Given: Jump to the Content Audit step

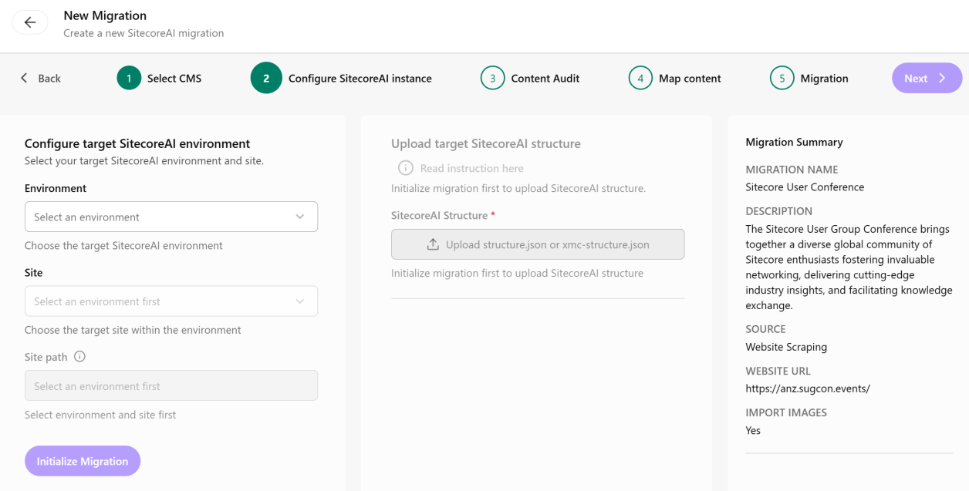Looking at the screenshot, I should 545,78.
